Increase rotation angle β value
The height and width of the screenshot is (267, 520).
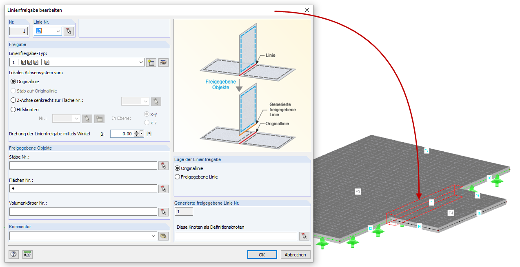pyautogui.click(x=136, y=132)
